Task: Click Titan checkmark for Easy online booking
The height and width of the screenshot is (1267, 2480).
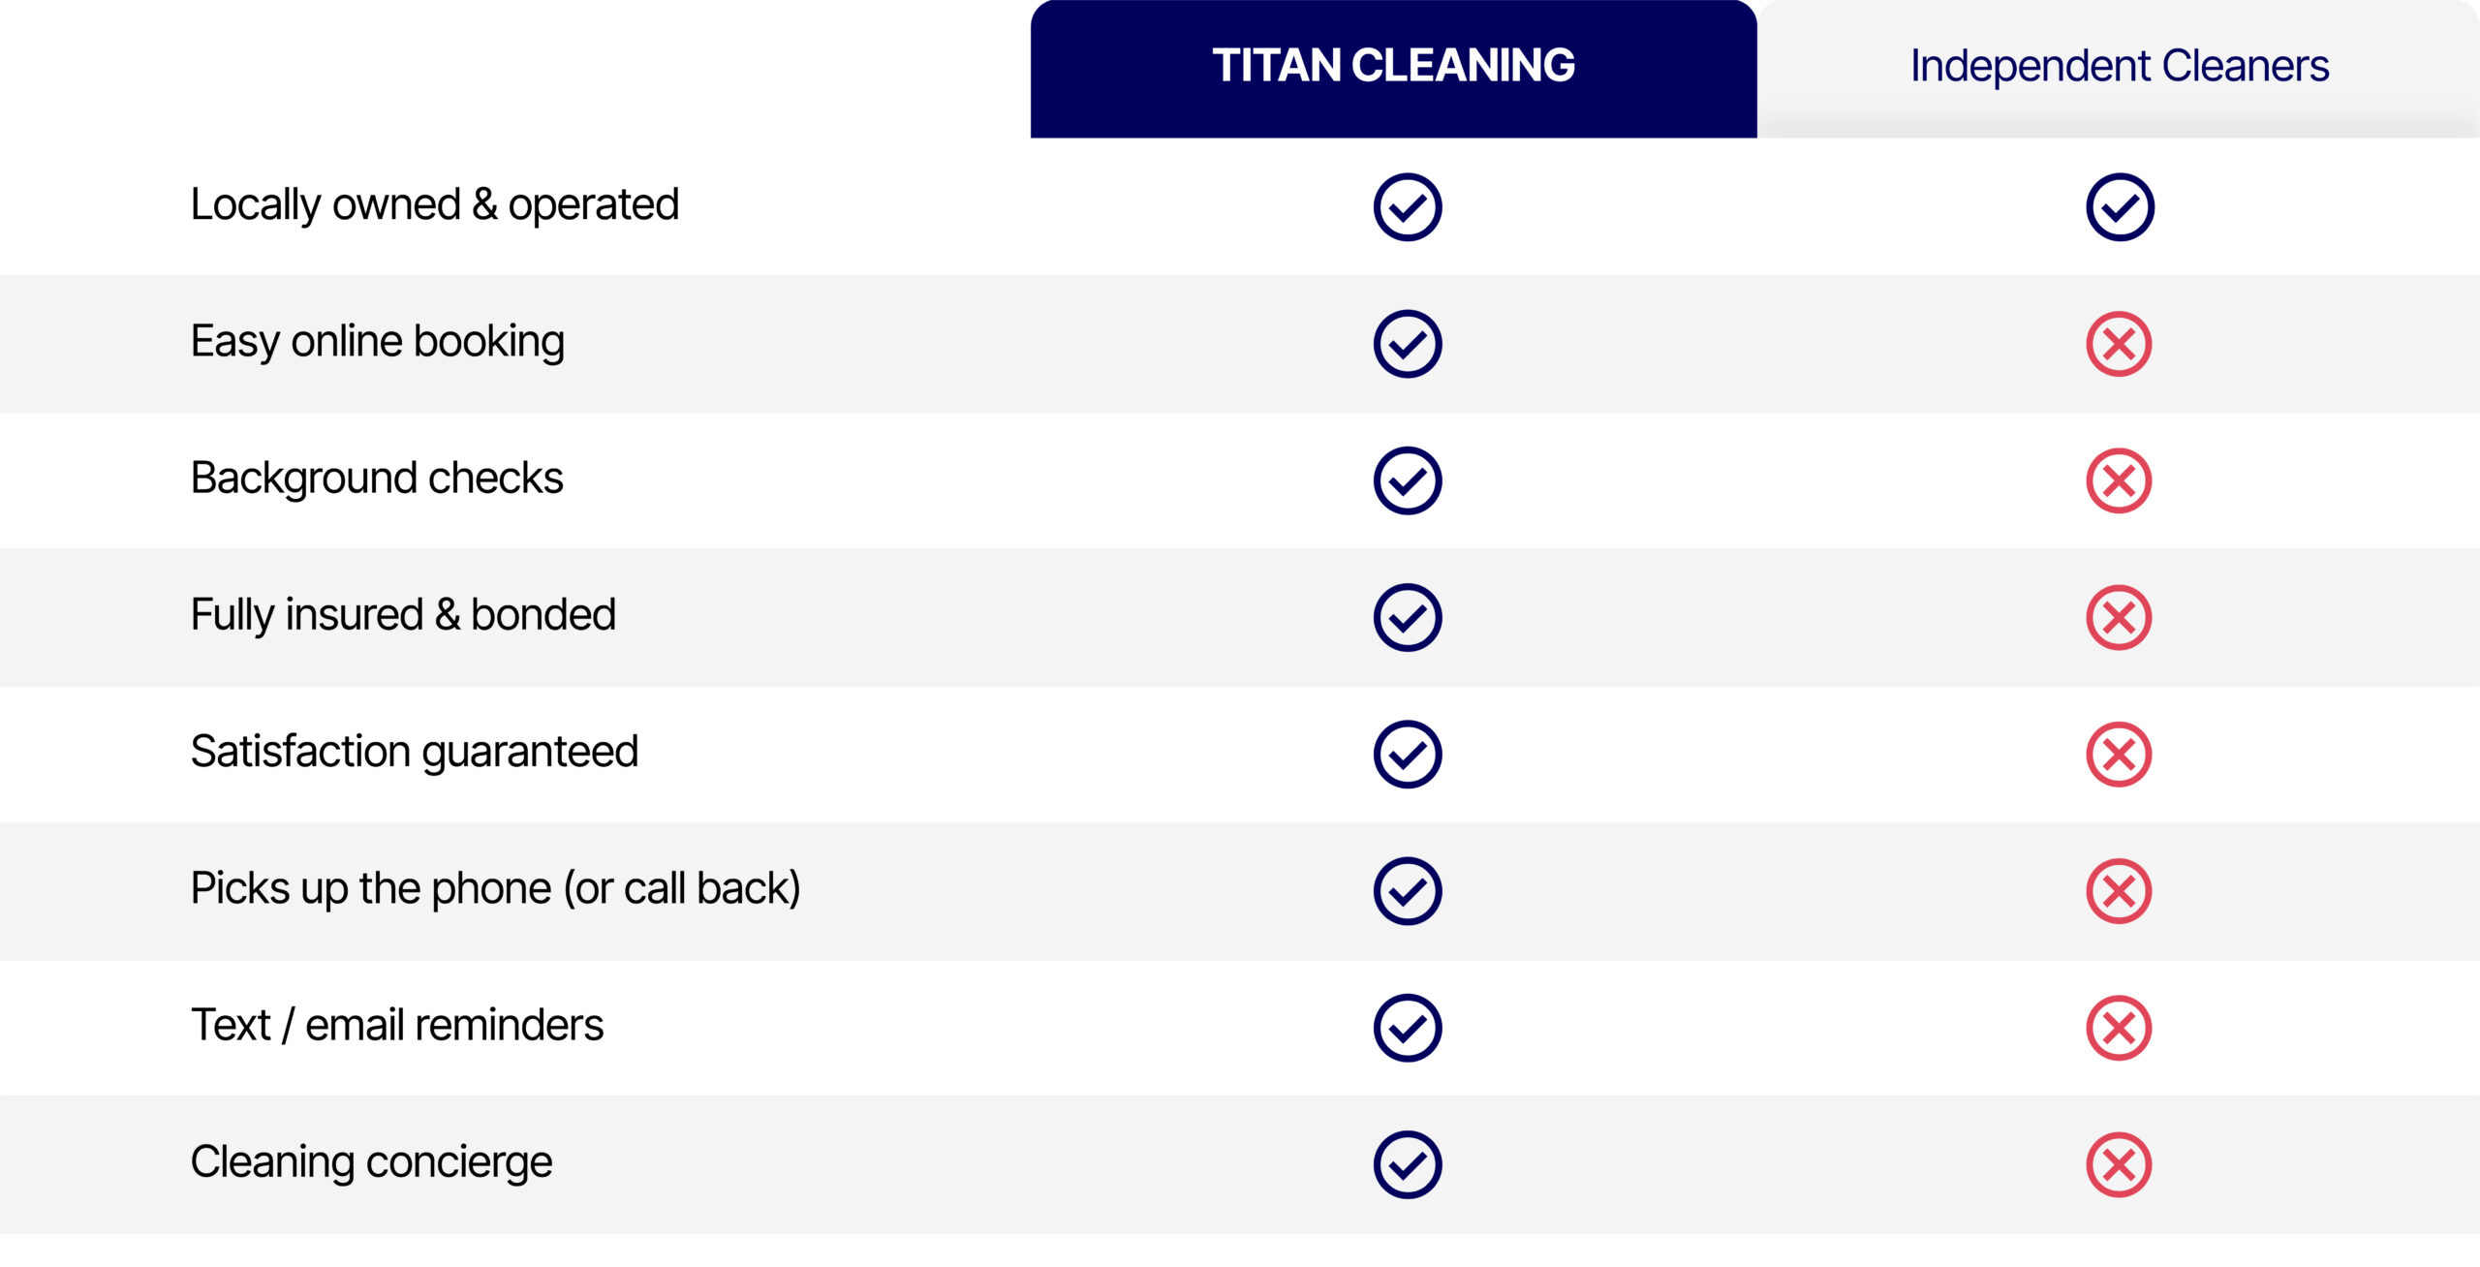Action: pyautogui.click(x=1407, y=344)
